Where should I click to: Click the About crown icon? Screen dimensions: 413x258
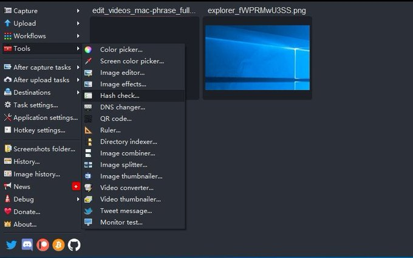8,225
